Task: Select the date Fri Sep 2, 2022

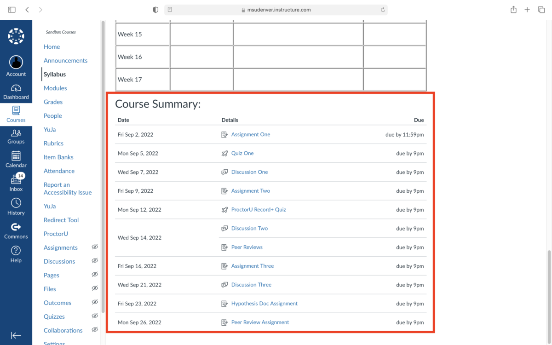Action: 135,135
